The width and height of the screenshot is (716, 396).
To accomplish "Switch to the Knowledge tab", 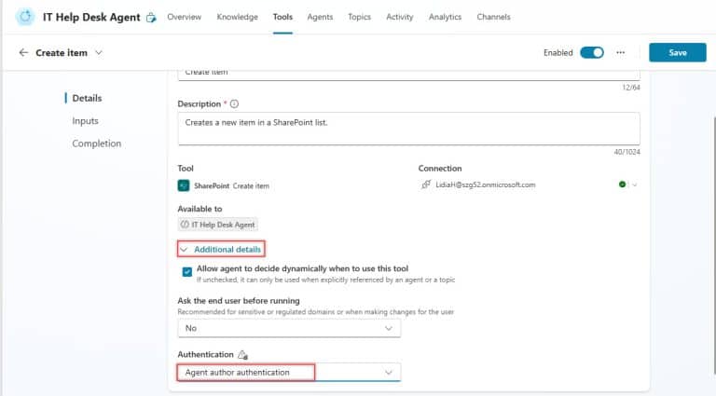I will [237, 17].
